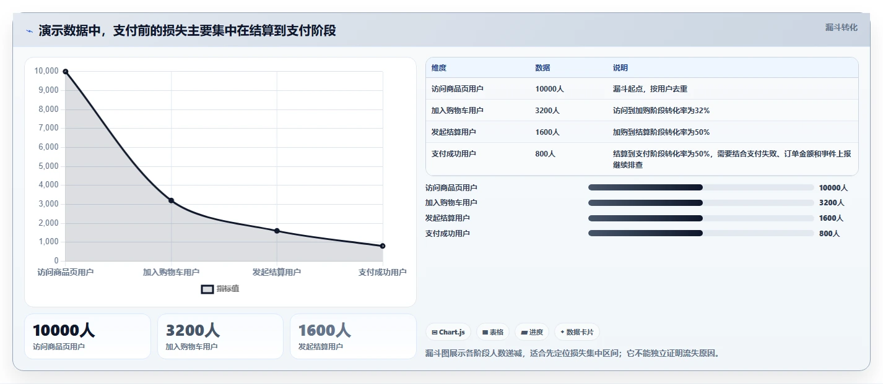Click the 发起结算用户 x-axis label
The height and width of the screenshot is (384, 883).
click(277, 272)
